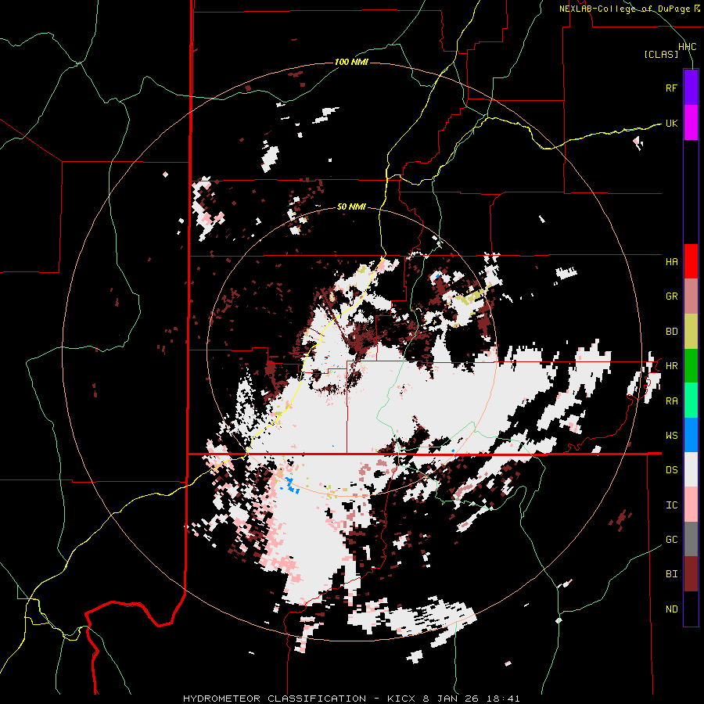Click the WS legend label
This screenshot has height=704, width=704.
tap(672, 436)
